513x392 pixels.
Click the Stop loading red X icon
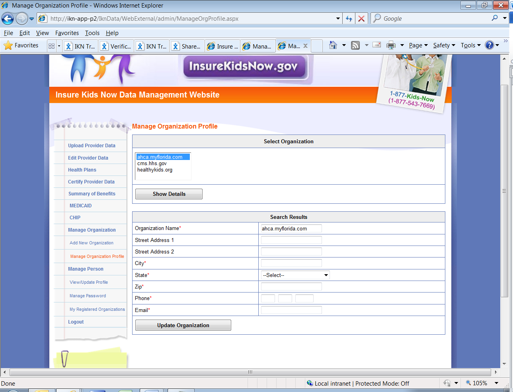(361, 19)
